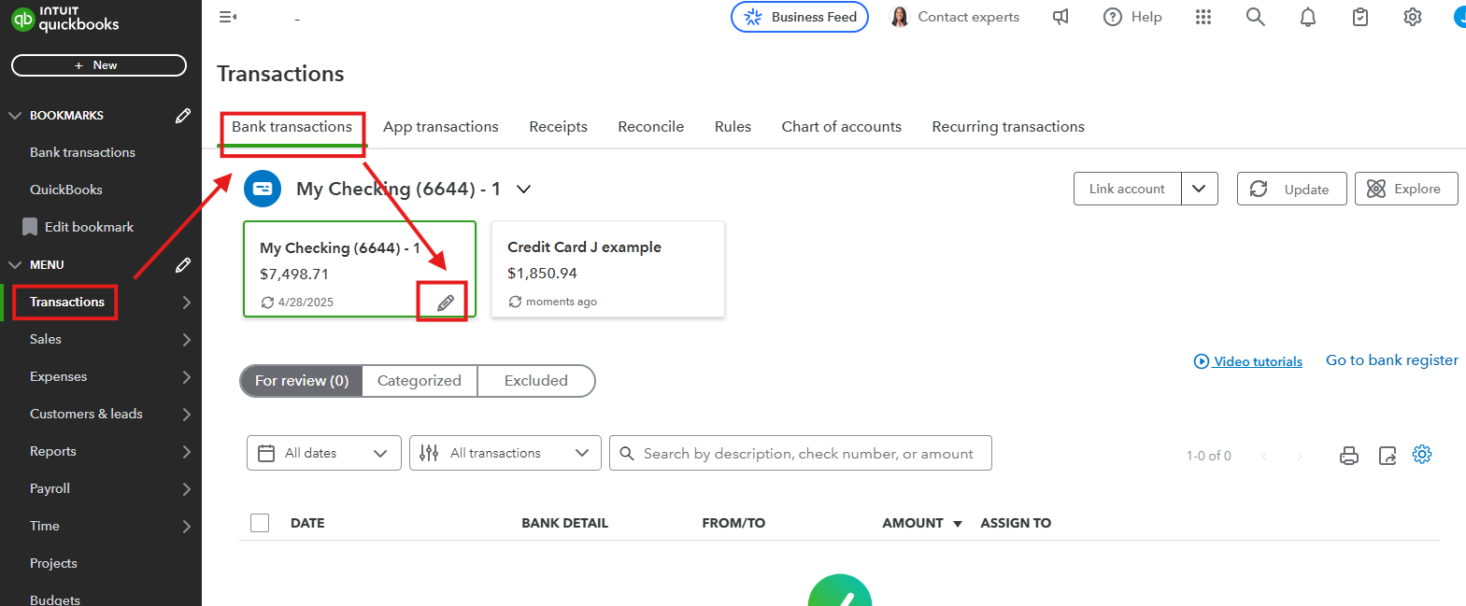Open Bank transactions bookmark
The width and height of the screenshot is (1466, 606).
(82, 153)
